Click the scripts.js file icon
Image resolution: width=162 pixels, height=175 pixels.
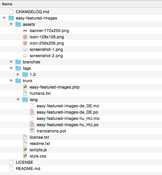click(x=25, y=150)
